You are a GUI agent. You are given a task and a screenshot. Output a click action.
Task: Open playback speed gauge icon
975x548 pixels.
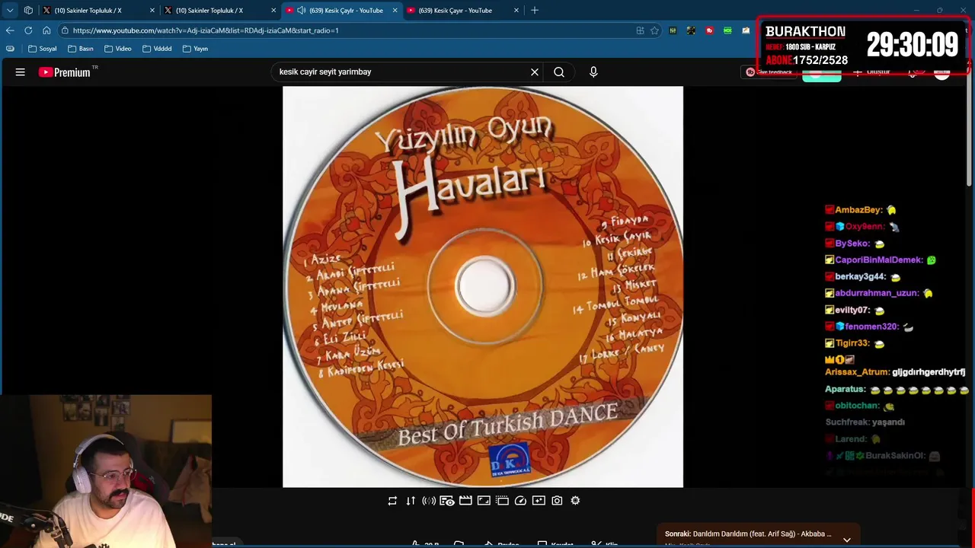[x=520, y=501]
